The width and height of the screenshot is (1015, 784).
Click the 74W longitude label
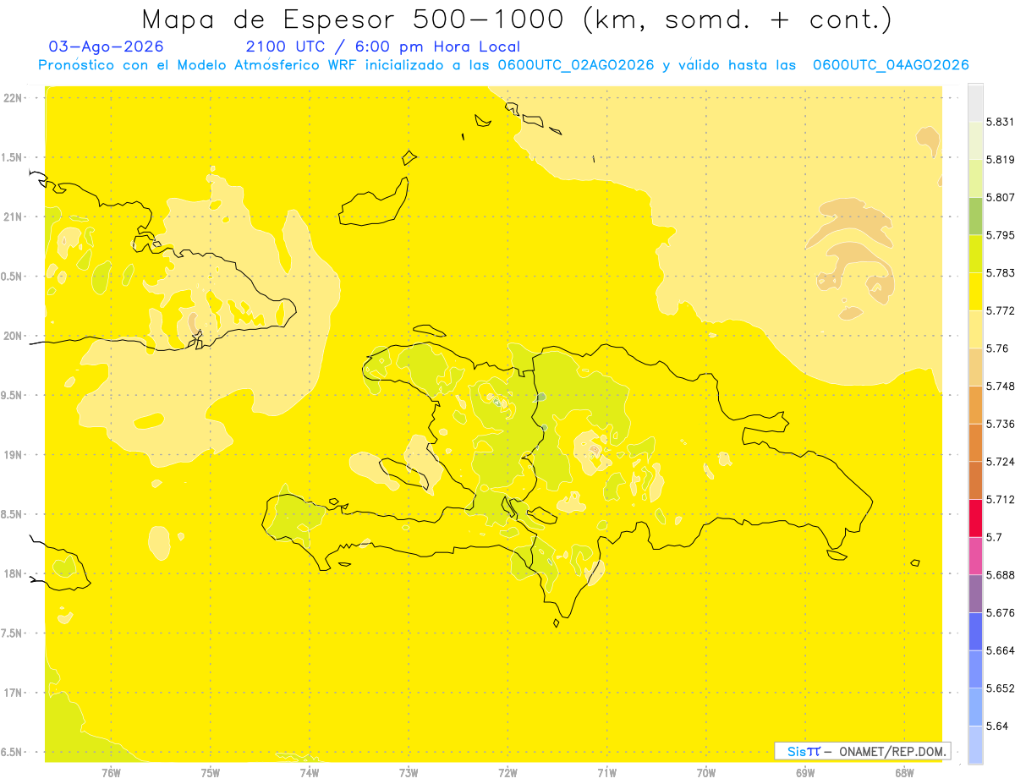(310, 772)
